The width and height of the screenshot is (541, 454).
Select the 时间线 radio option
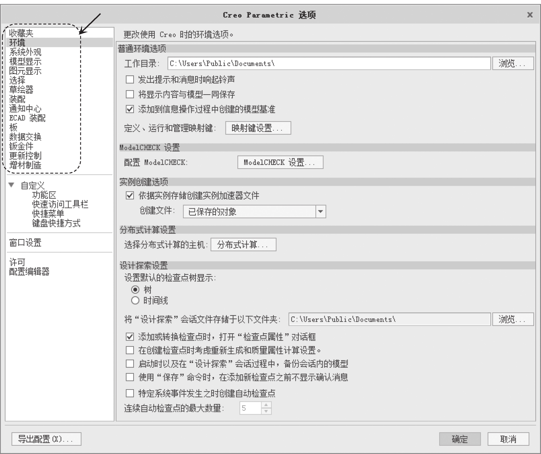tap(135, 301)
